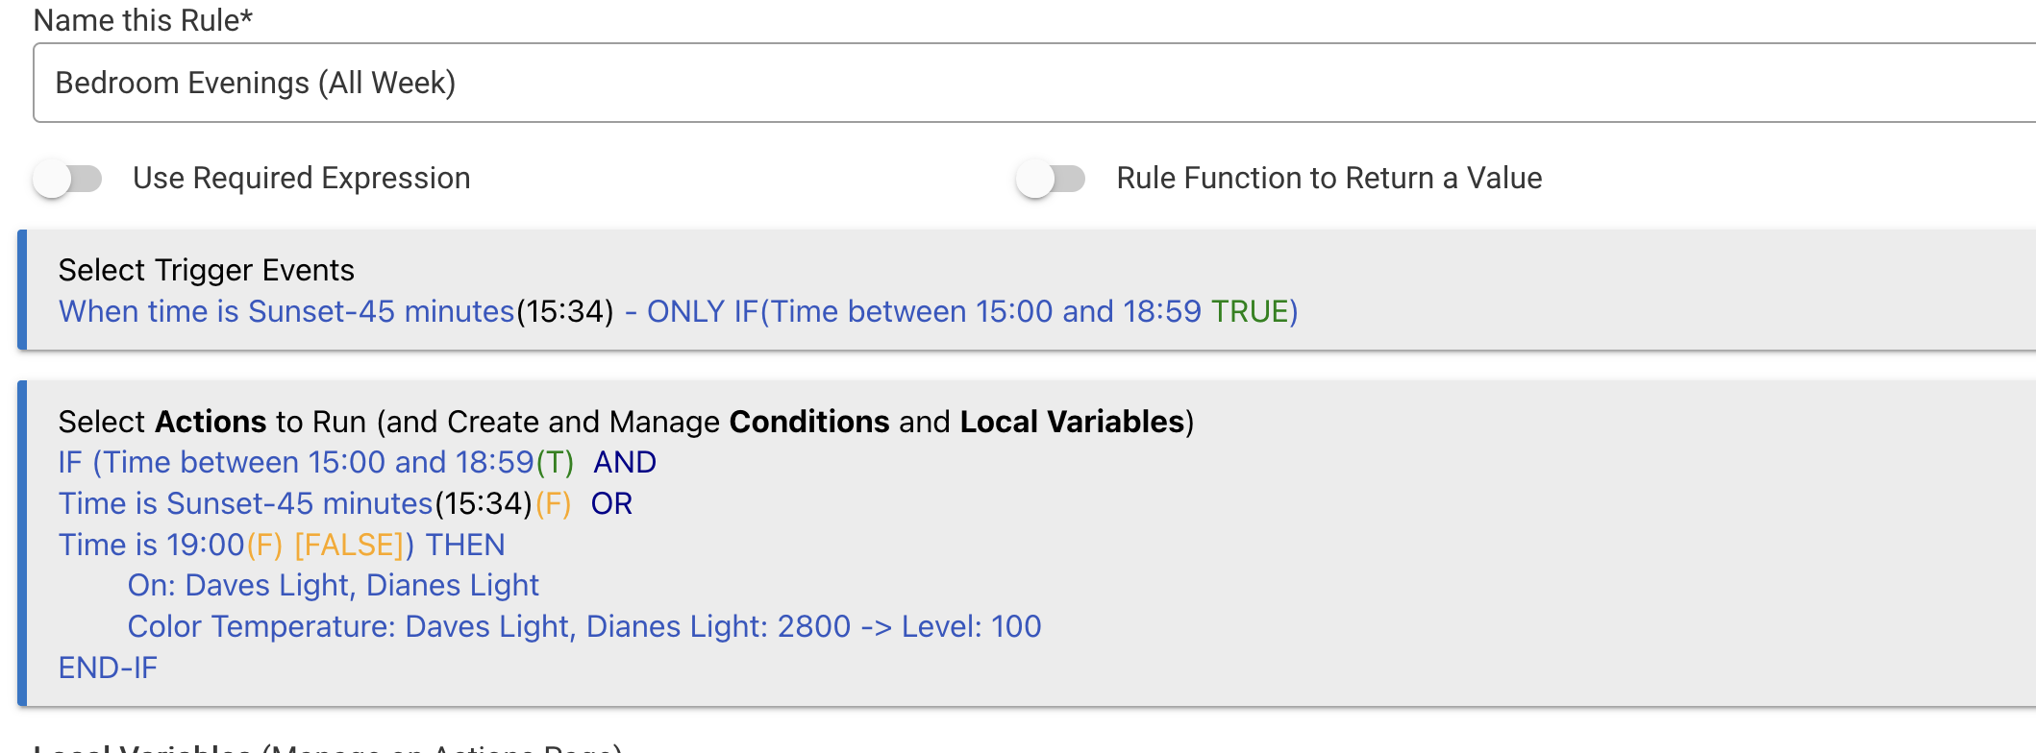The width and height of the screenshot is (2036, 753).
Task: Select the IF Time between 15:00 and 18:59 line
Action: pos(295,462)
